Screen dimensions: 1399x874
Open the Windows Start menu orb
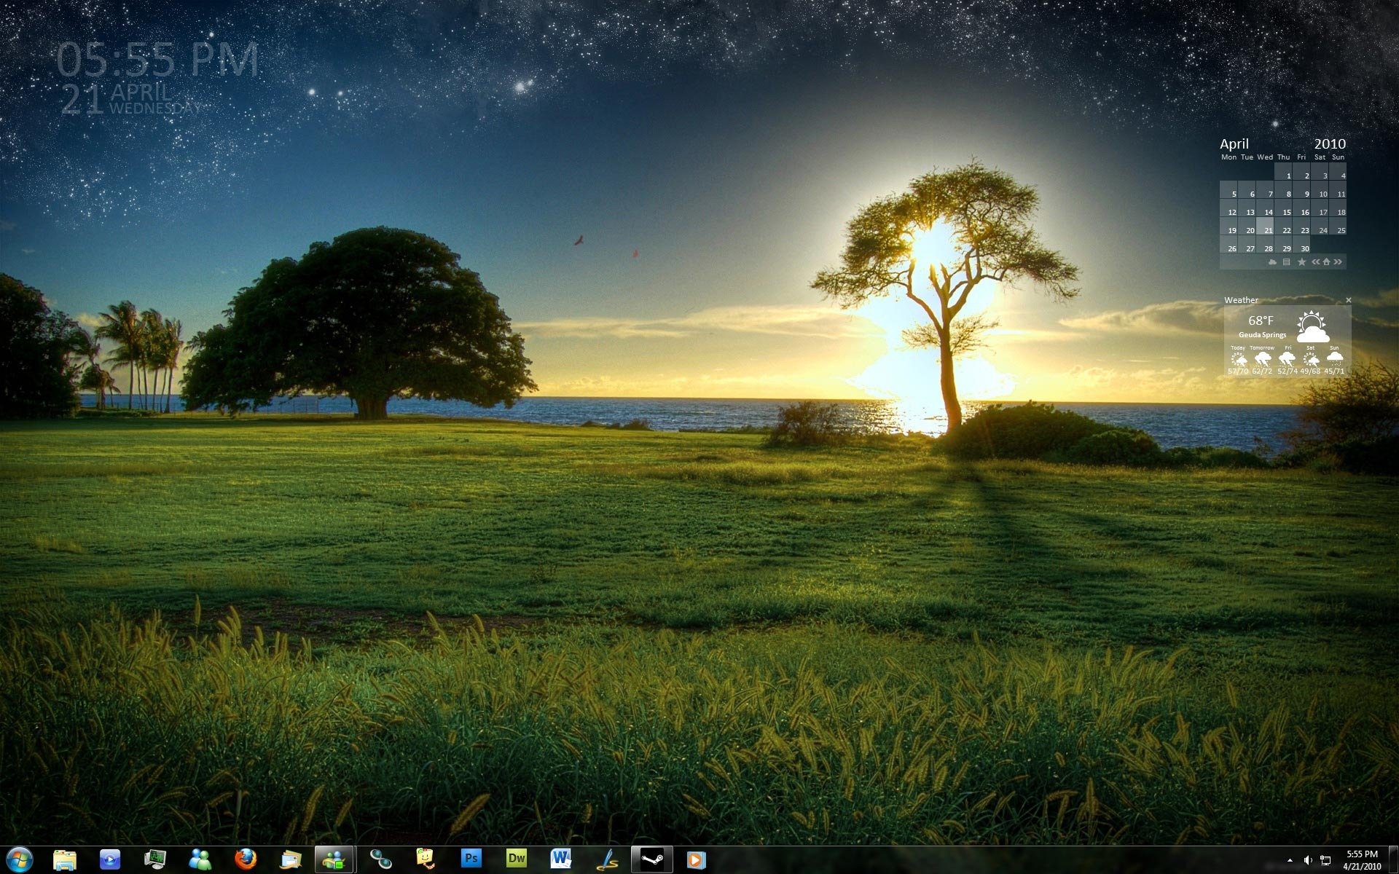tap(19, 859)
